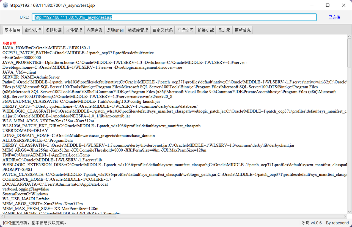The width and height of the screenshot is (352, 227).
Task: Open the 文件管理 tab
Action: pos(74,30)
